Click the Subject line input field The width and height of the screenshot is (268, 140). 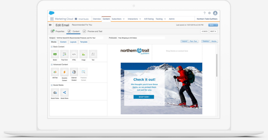point(79,38)
